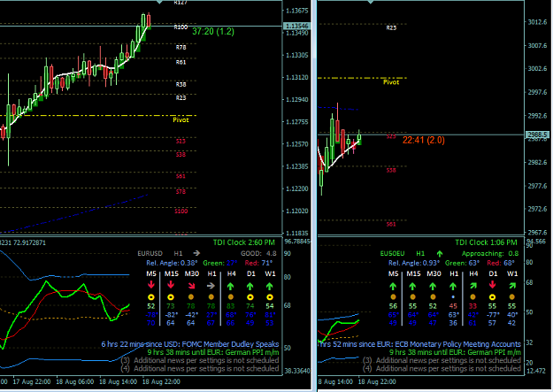Viewport: 553px width, 392px height.
Task: Click the small blue dot under H1 in EU50EU panel
Action: pos(453,297)
